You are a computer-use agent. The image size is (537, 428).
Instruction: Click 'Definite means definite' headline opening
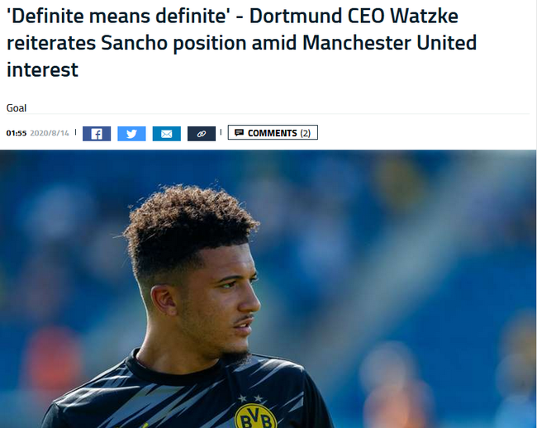tap(118, 16)
